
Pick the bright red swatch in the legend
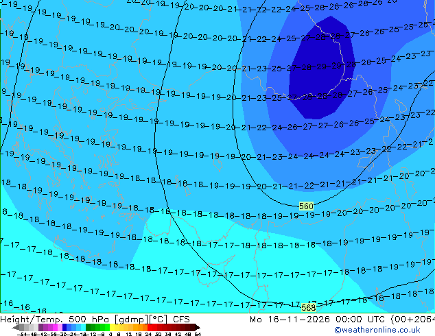[150, 327]
